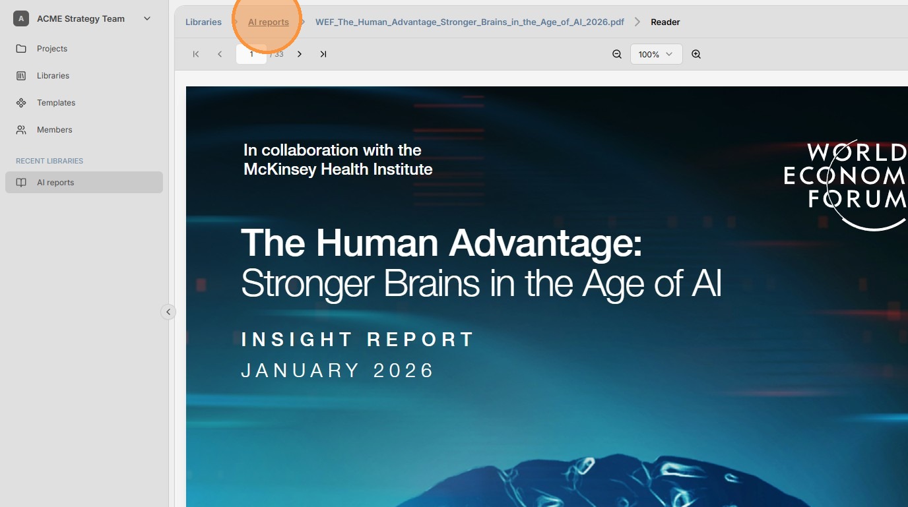The height and width of the screenshot is (507, 908).
Task: Zoom in on the document
Action: click(696, 54)
